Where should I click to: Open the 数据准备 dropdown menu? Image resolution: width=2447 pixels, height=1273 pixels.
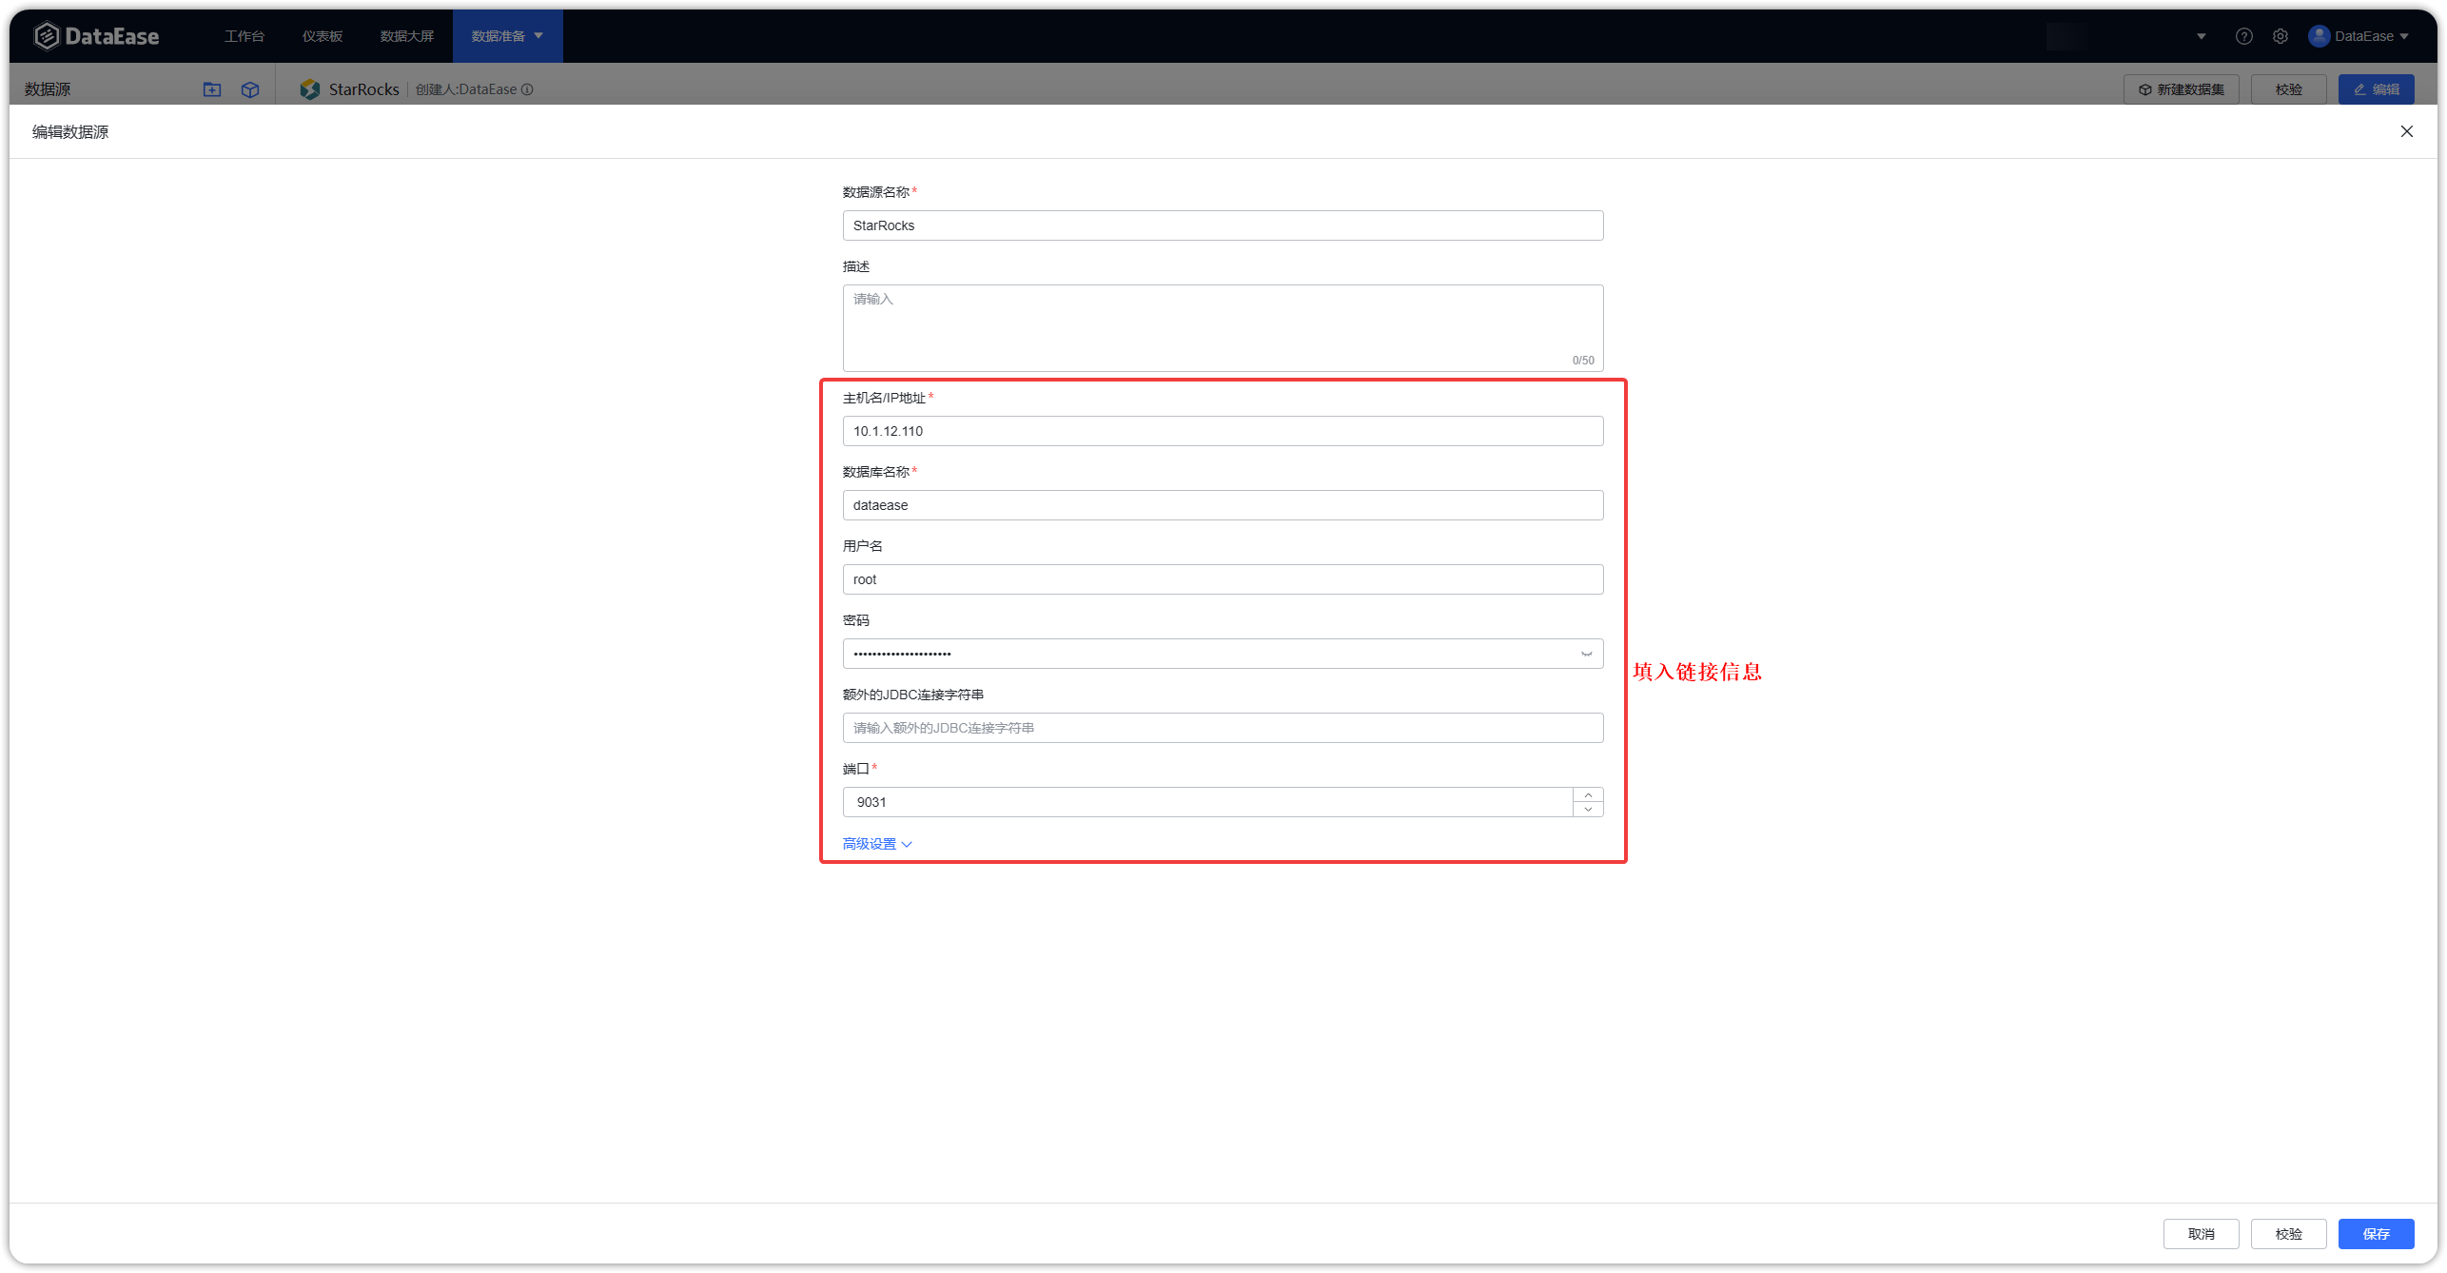point(507,36)
